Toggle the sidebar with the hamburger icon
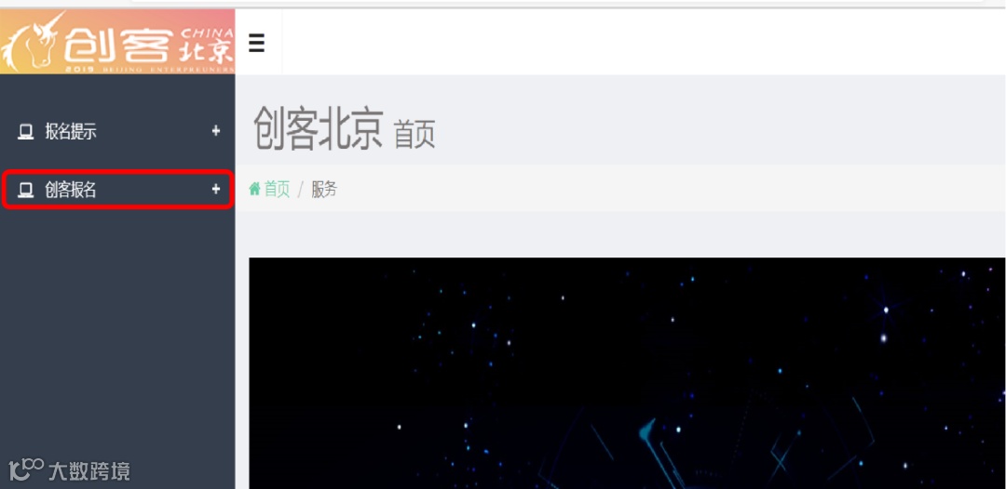Screen dimensions: 1006x489 tap(257, 43)
